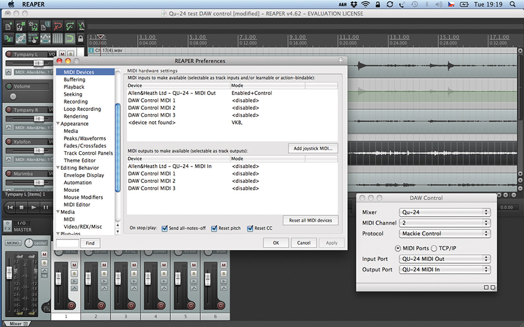Solo mixer channel 3

[134, 274]
